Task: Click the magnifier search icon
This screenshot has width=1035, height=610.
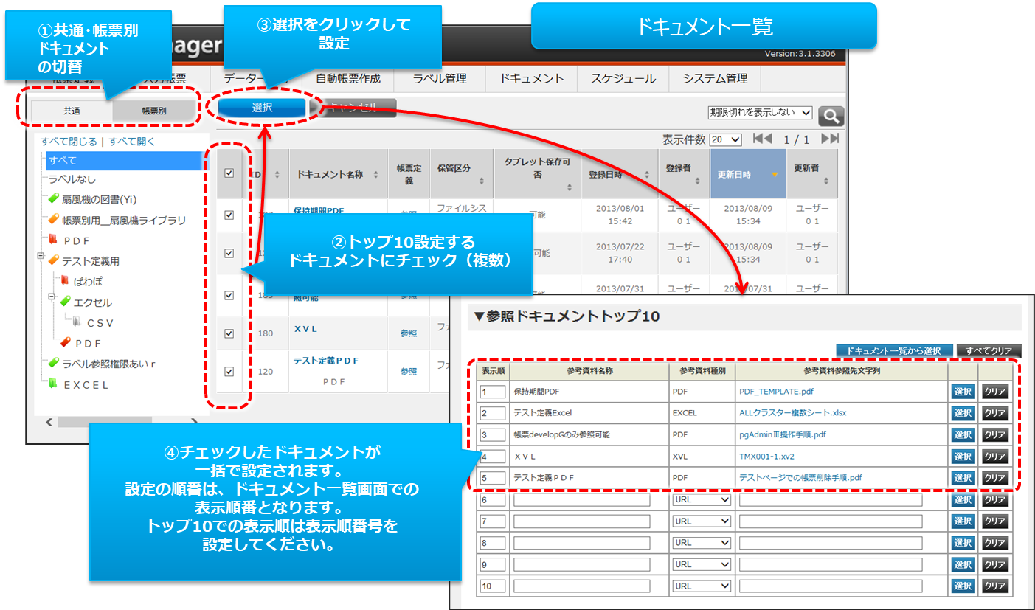Action: [831, 116]
